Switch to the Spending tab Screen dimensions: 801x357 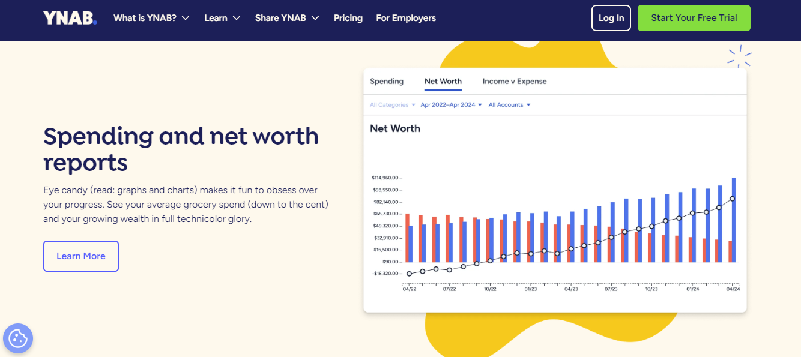point(387,81)
